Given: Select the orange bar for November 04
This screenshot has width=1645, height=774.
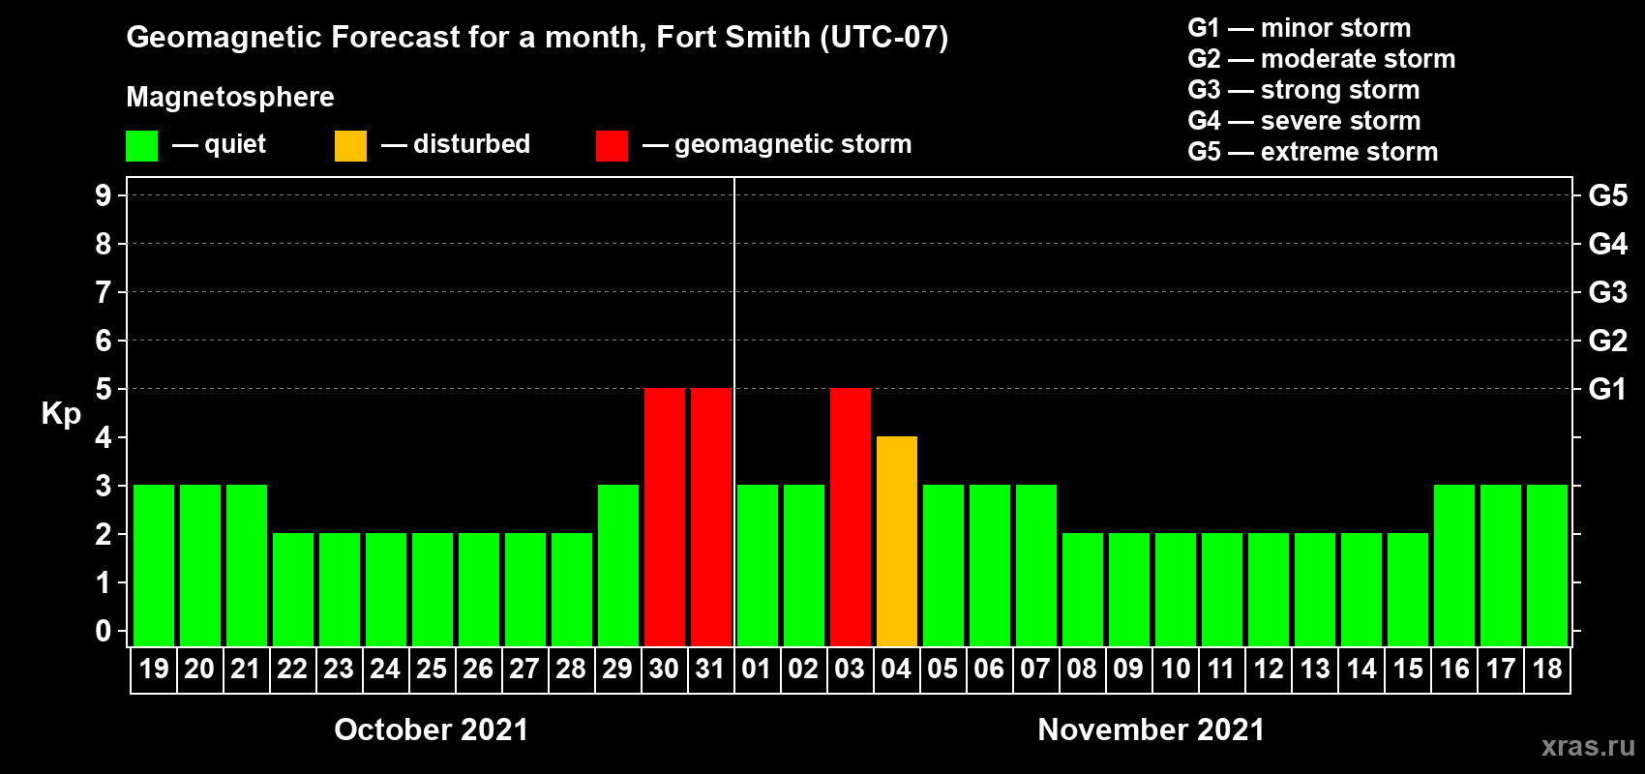Looking at the screenshot, I should [897, 541].
